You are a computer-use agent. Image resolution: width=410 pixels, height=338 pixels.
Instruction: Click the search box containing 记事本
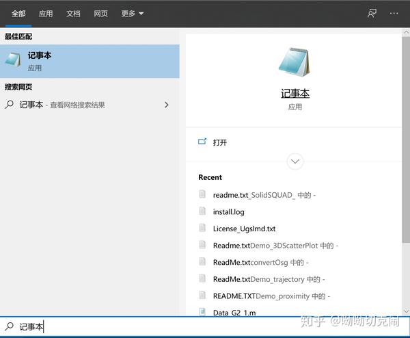coord(205,326)
